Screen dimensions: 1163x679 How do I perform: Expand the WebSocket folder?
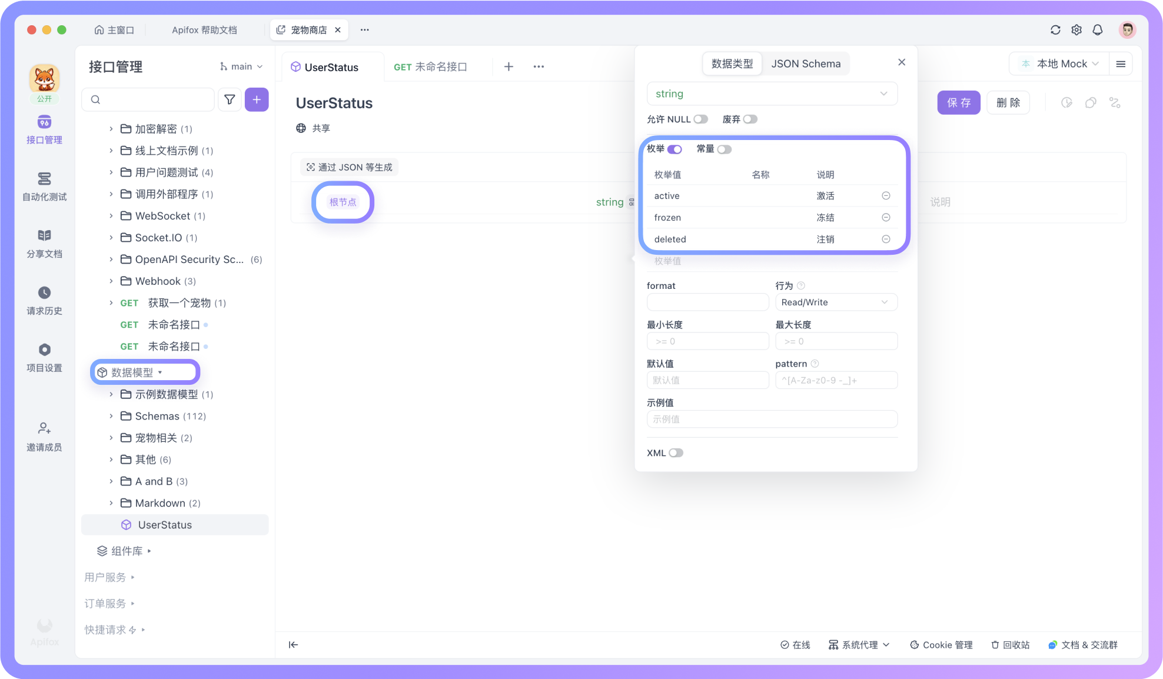click(x=111, y=216)
